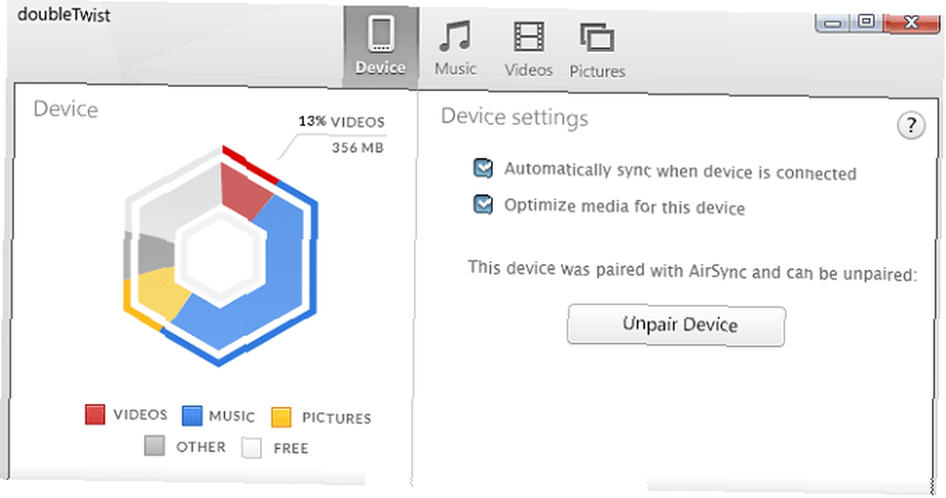Toggle Optimize media for this device

coord(482,205)
